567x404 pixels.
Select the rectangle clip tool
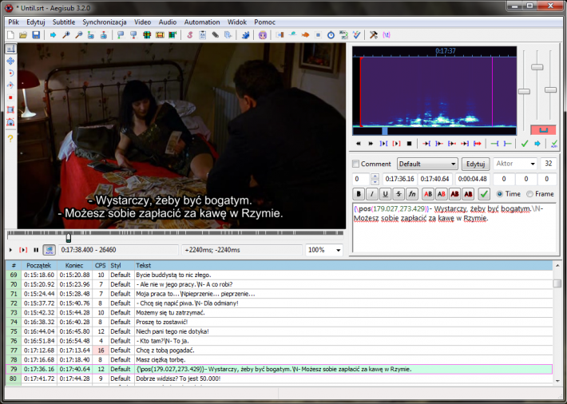pos(10,110)
